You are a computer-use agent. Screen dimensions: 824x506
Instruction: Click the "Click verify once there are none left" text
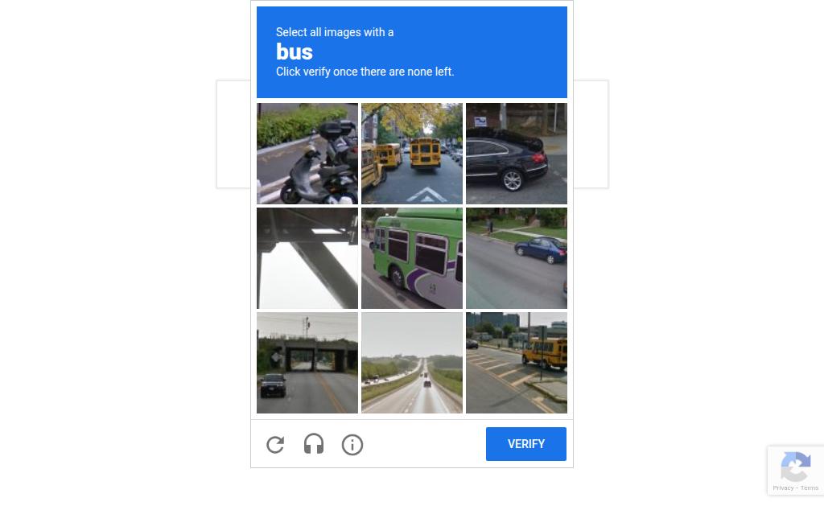pos(365,72)
